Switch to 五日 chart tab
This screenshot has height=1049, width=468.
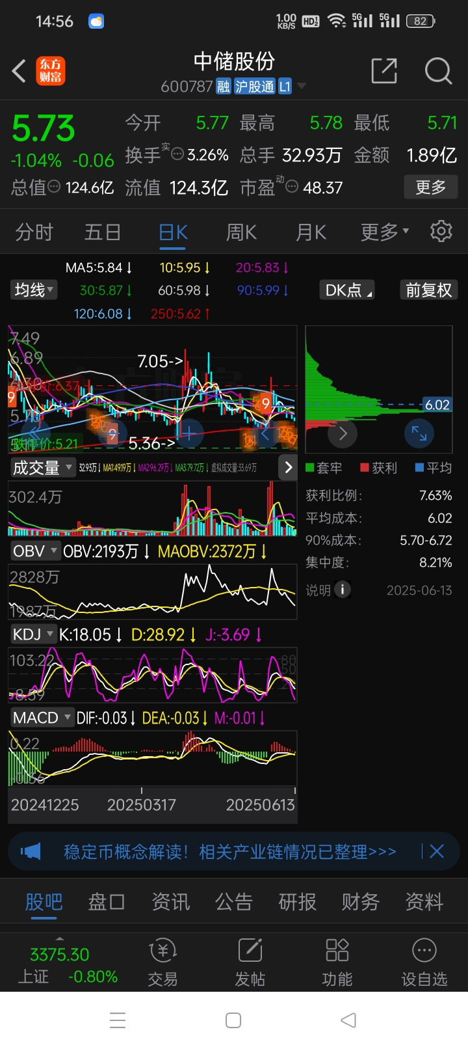coord(103,232)
